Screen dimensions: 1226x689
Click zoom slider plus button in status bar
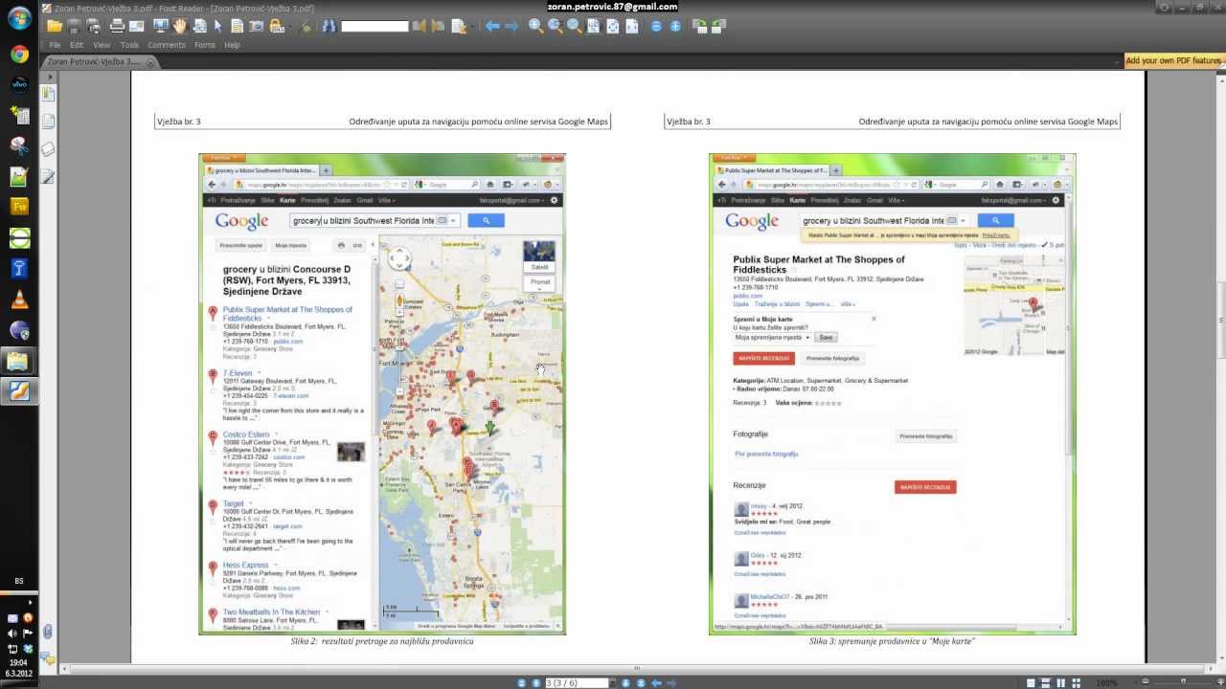(1220, 682)
